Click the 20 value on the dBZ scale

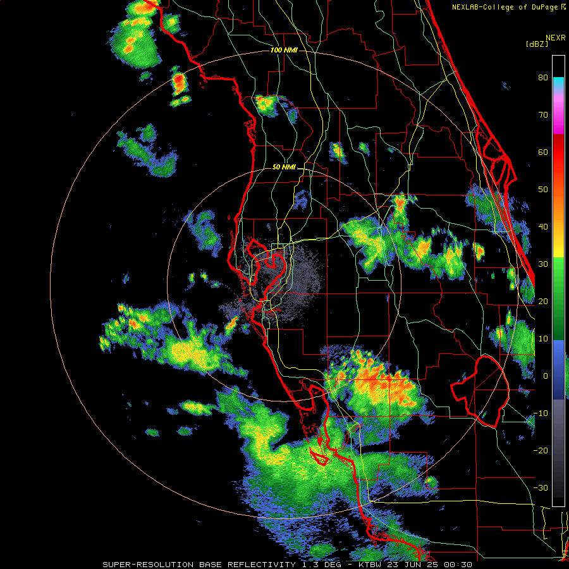[x=543, y=301]
